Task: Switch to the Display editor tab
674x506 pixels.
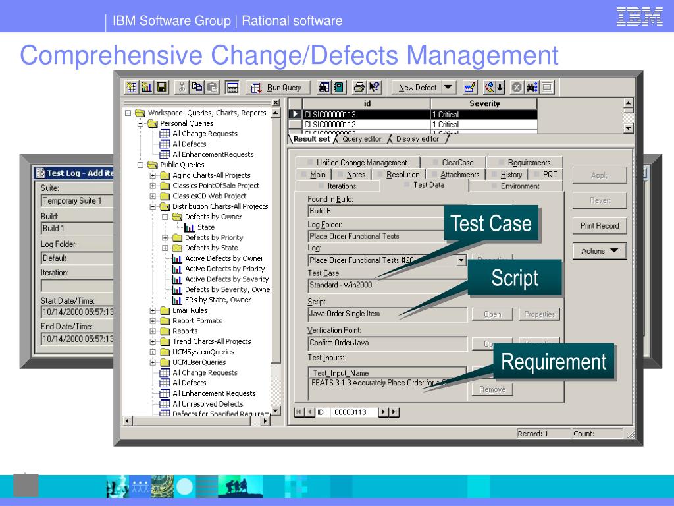Action: coord(417,139)
